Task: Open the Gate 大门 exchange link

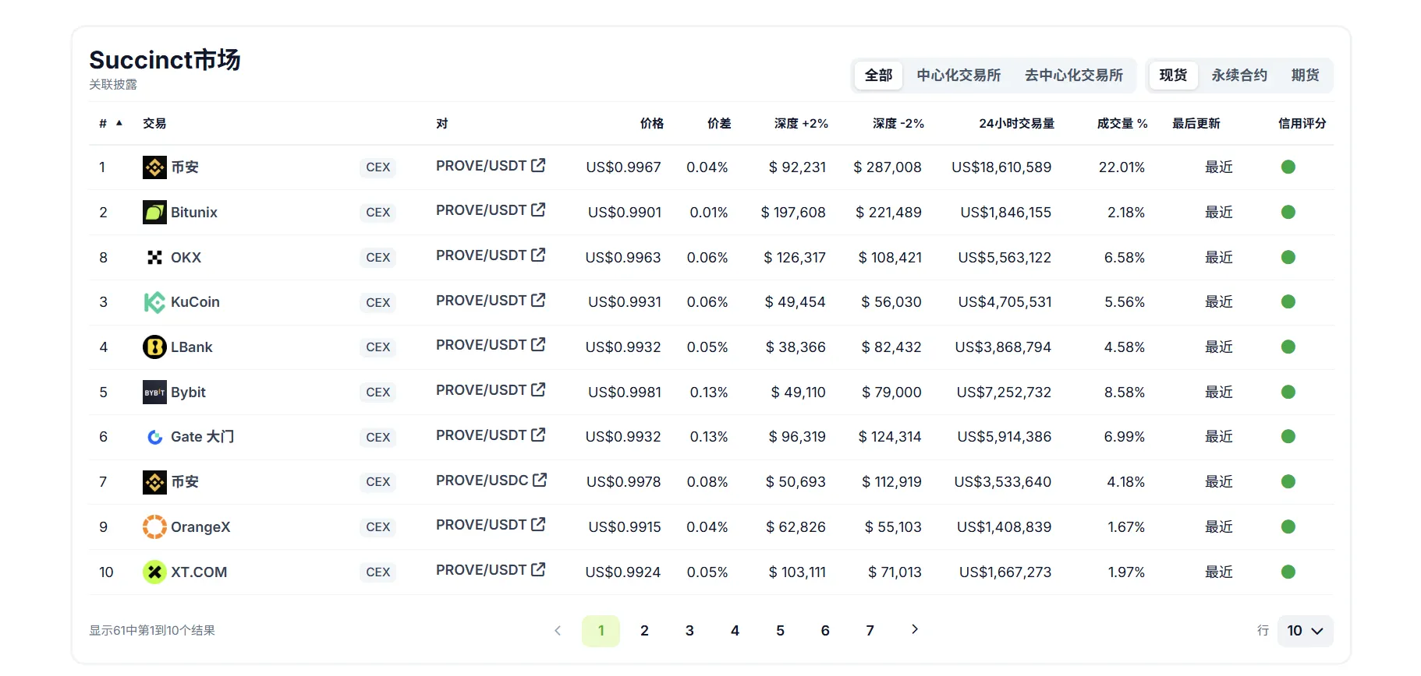Action: [202, 437]
